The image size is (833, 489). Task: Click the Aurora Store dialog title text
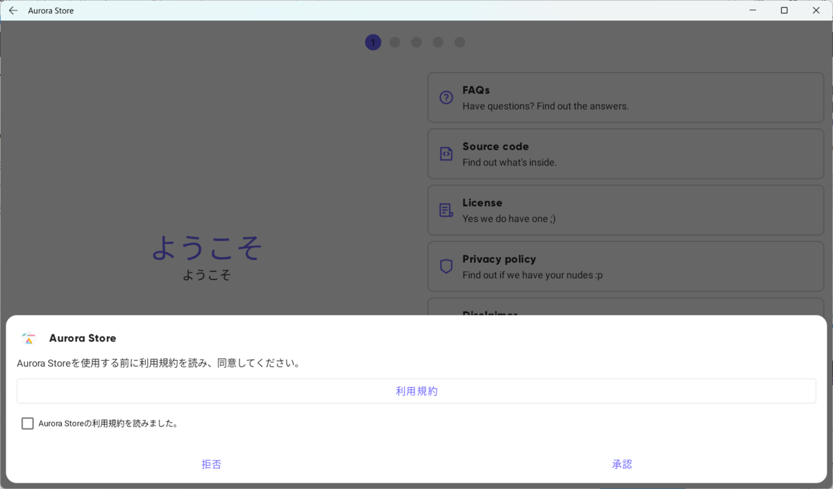(x=83, y=338)
